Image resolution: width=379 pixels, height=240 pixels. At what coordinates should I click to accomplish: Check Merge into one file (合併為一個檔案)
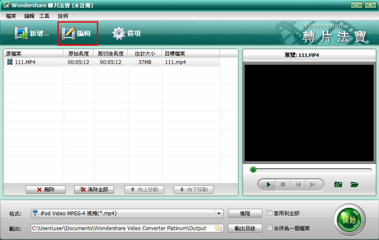click(269, 228)
